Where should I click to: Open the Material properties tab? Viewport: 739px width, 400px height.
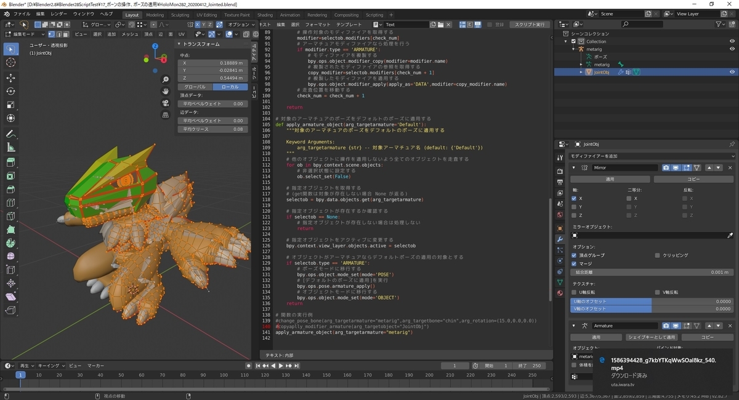tap(560, 293)
